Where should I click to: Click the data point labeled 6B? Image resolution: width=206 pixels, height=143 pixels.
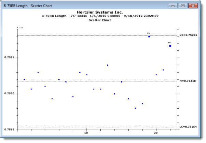[x=170, y=46]
